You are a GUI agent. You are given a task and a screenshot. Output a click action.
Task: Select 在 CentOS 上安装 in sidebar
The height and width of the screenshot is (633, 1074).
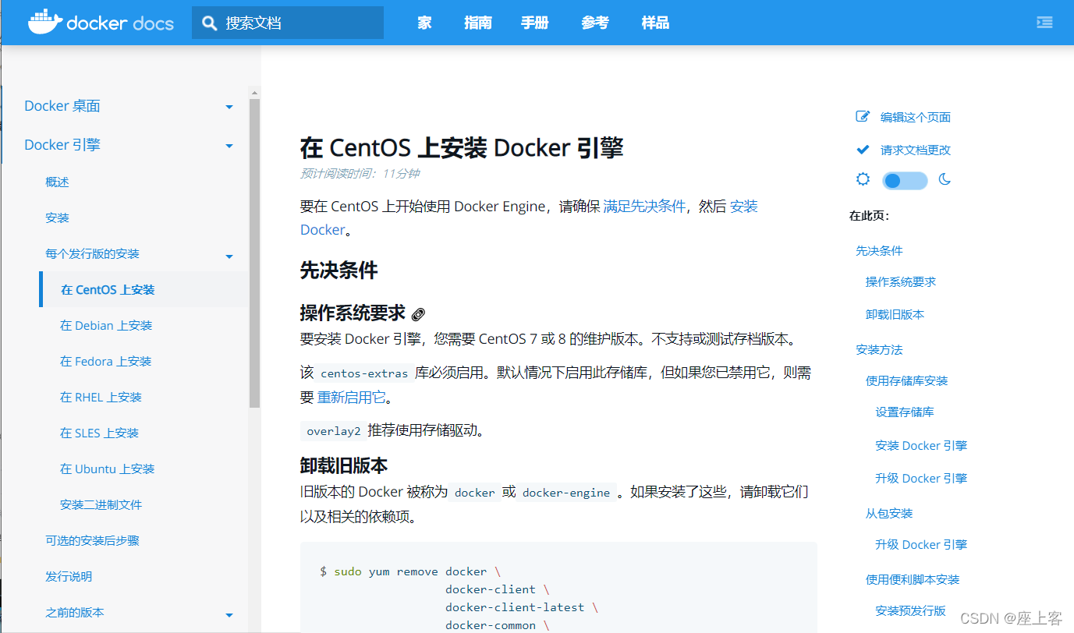click(x=108, y=289)
